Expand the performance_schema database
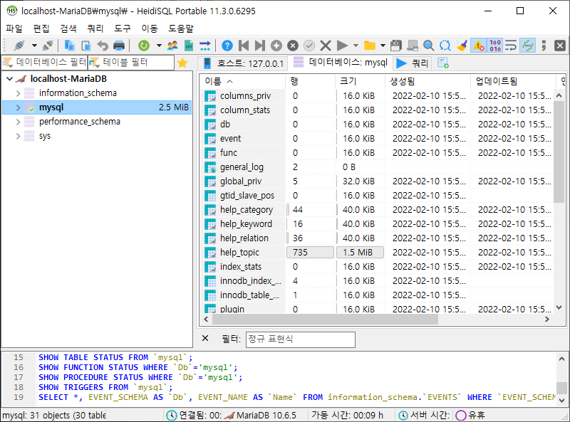570x422 pixels. [18, 122]
